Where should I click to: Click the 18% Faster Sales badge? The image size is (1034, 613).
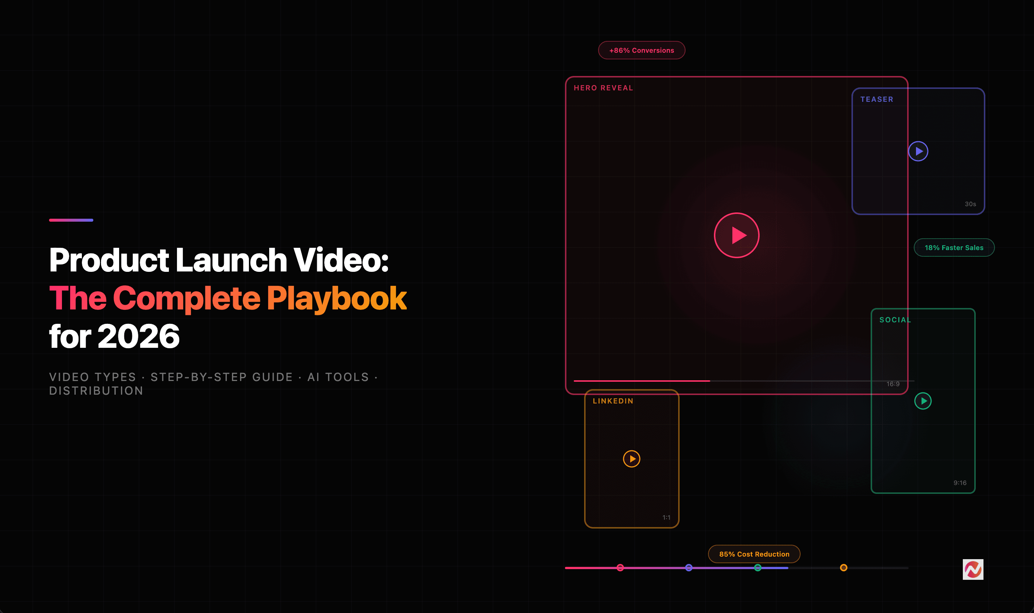click(954, 247)
